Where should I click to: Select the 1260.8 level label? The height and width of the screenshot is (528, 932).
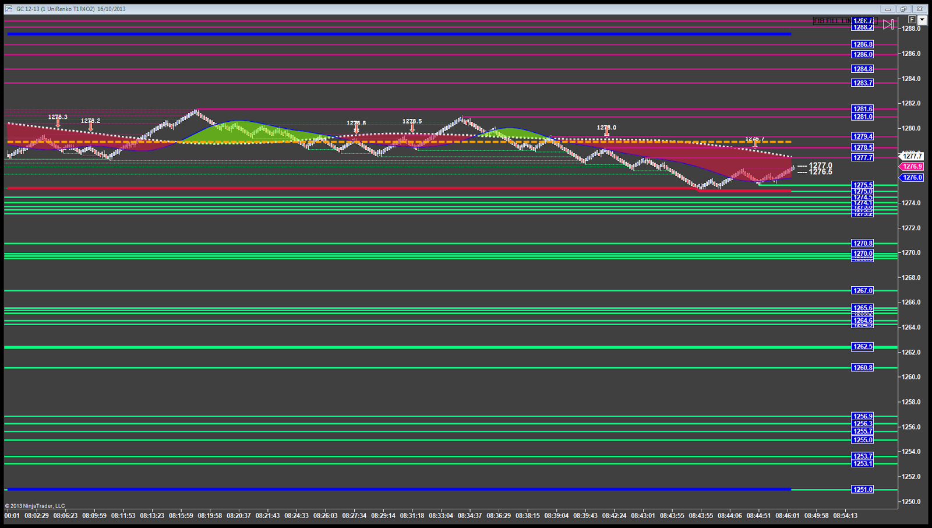(x=863, y=368)
